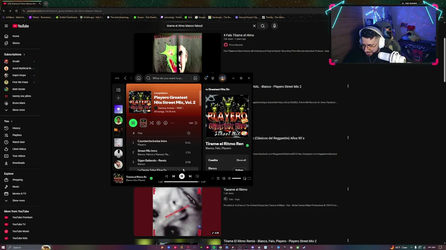446x250 pixels.
Task: Go to YouTube home via logo
Action: click(21, 26)
